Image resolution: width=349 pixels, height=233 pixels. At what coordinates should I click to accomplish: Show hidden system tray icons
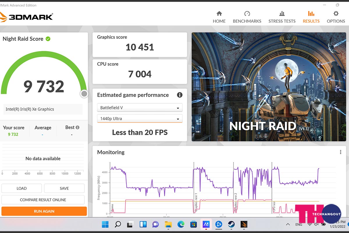point(288,224)
